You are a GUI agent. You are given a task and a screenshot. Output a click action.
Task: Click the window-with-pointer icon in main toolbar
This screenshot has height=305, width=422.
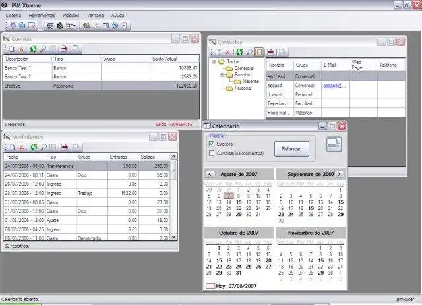coord(32,26)
